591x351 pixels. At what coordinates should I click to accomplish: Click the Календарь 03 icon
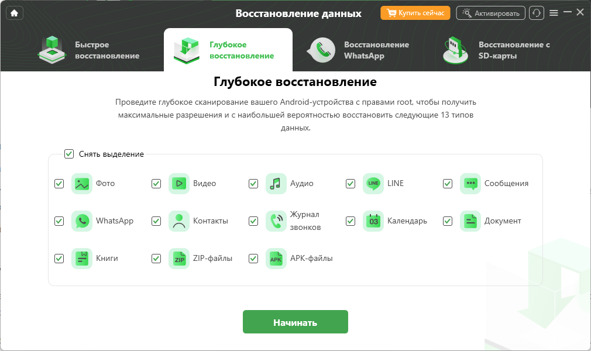[373, 221]
